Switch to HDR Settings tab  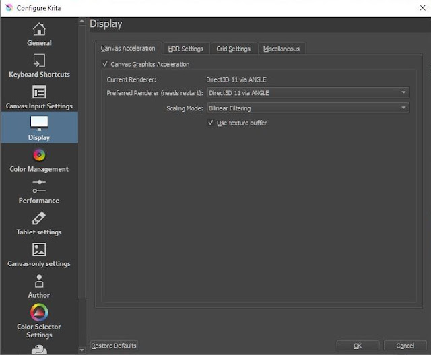(186, 49)
